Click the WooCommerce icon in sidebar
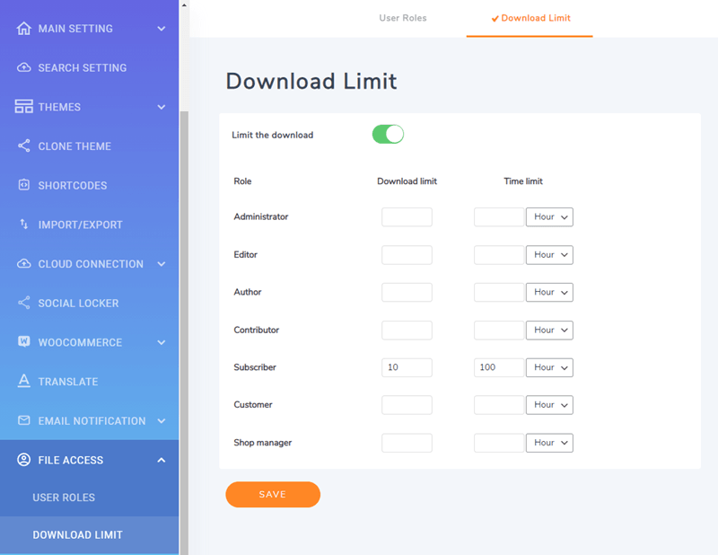The height and width of the screenshot is (555, 718). coord(24,342)
